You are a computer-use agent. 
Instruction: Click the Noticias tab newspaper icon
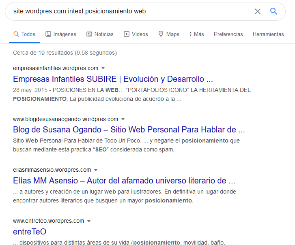[89, 34]
